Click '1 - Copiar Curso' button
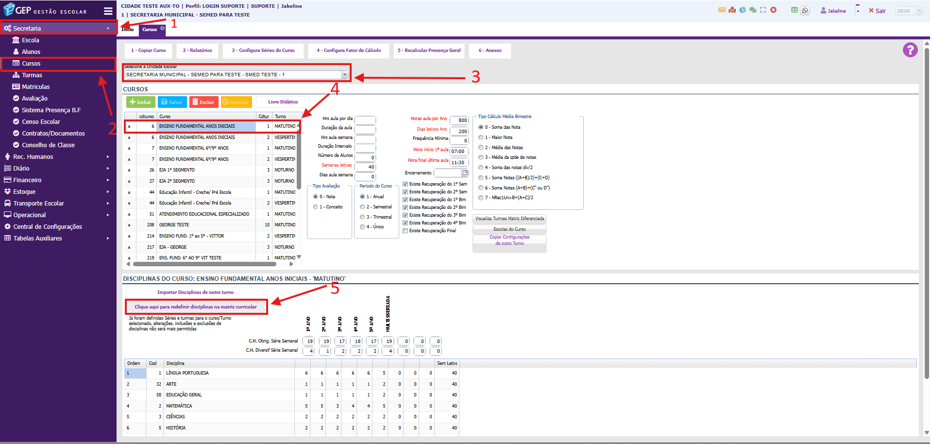932x445 pixels. (x=148, y=51)
